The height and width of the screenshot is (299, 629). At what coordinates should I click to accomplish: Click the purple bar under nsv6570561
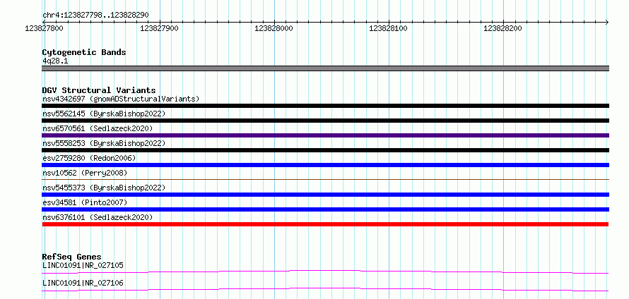click(x=325, y=135)
